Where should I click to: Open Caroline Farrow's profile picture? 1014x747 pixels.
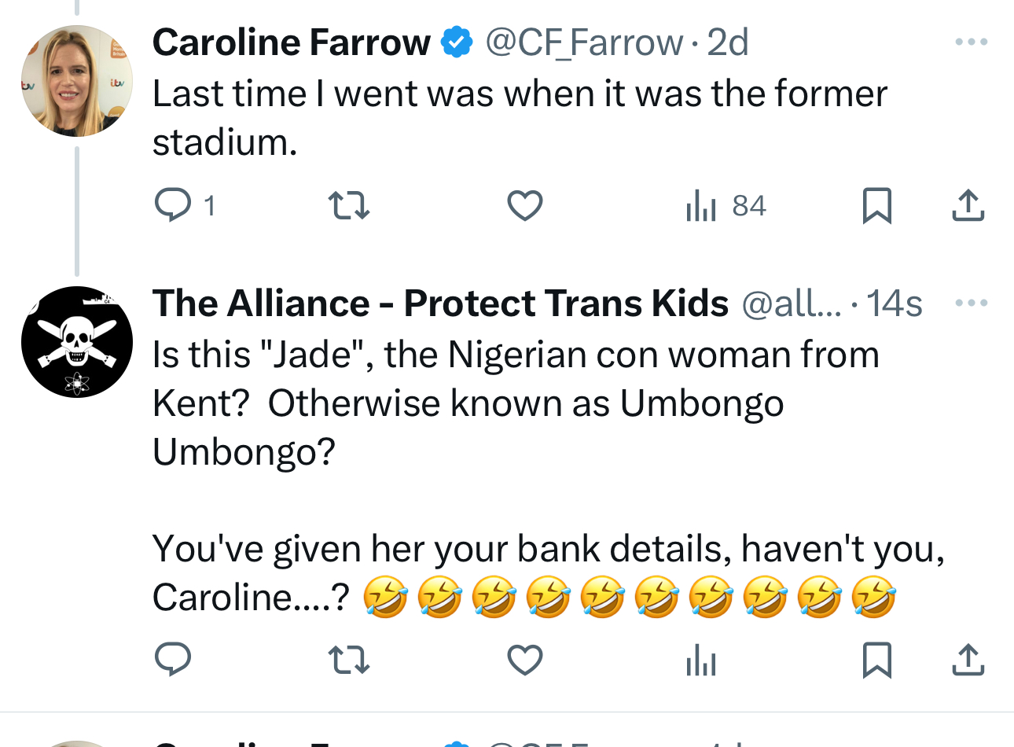[x=77, y=81]
